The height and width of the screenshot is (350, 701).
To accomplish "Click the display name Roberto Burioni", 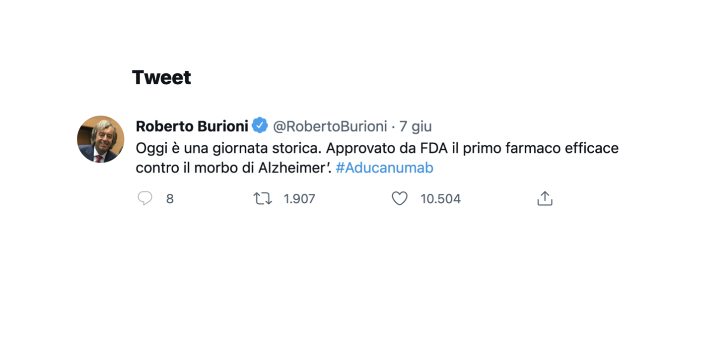I will click(192, 126).
